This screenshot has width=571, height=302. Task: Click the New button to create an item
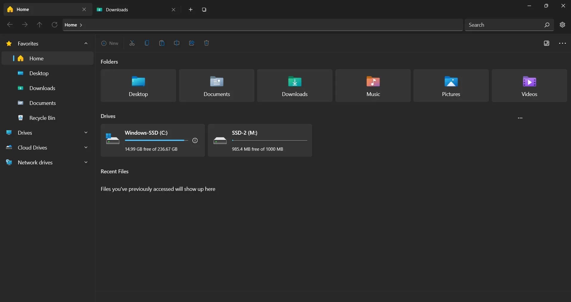tap(110, 43)
